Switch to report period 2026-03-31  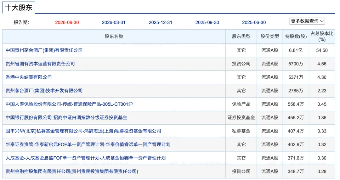(114, 23)
